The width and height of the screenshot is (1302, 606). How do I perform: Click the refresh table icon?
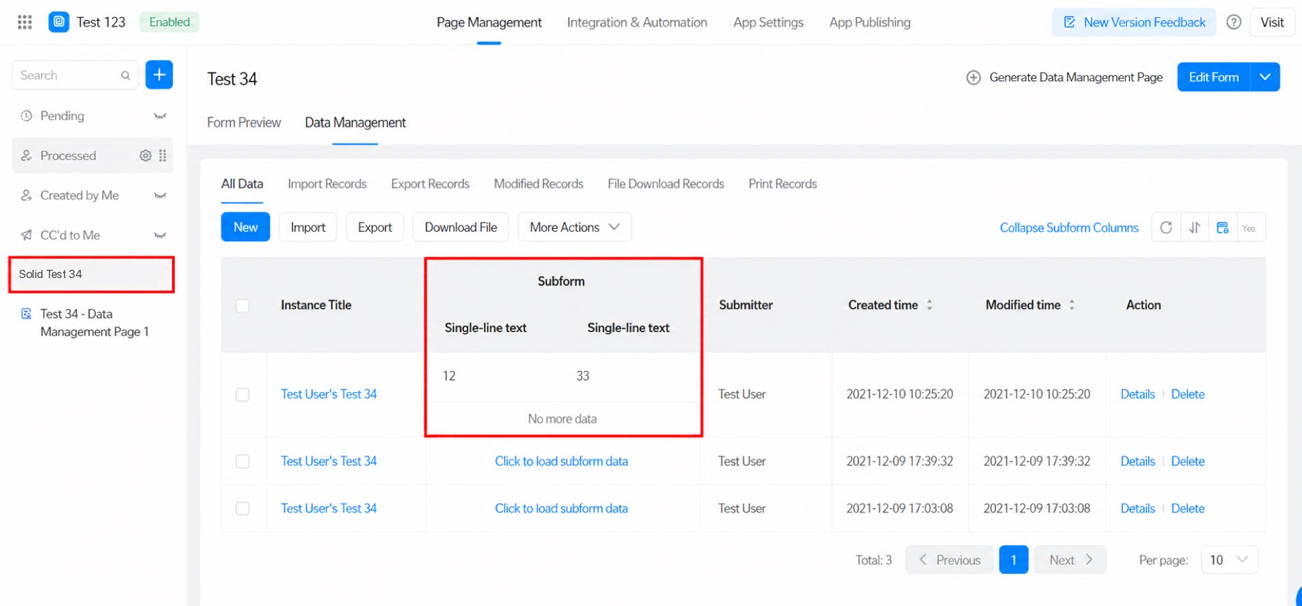(1166, 228)
